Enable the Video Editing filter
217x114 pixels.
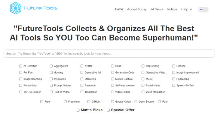(112, 92)
